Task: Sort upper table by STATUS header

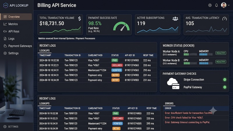Action: [x=115, y=55]
